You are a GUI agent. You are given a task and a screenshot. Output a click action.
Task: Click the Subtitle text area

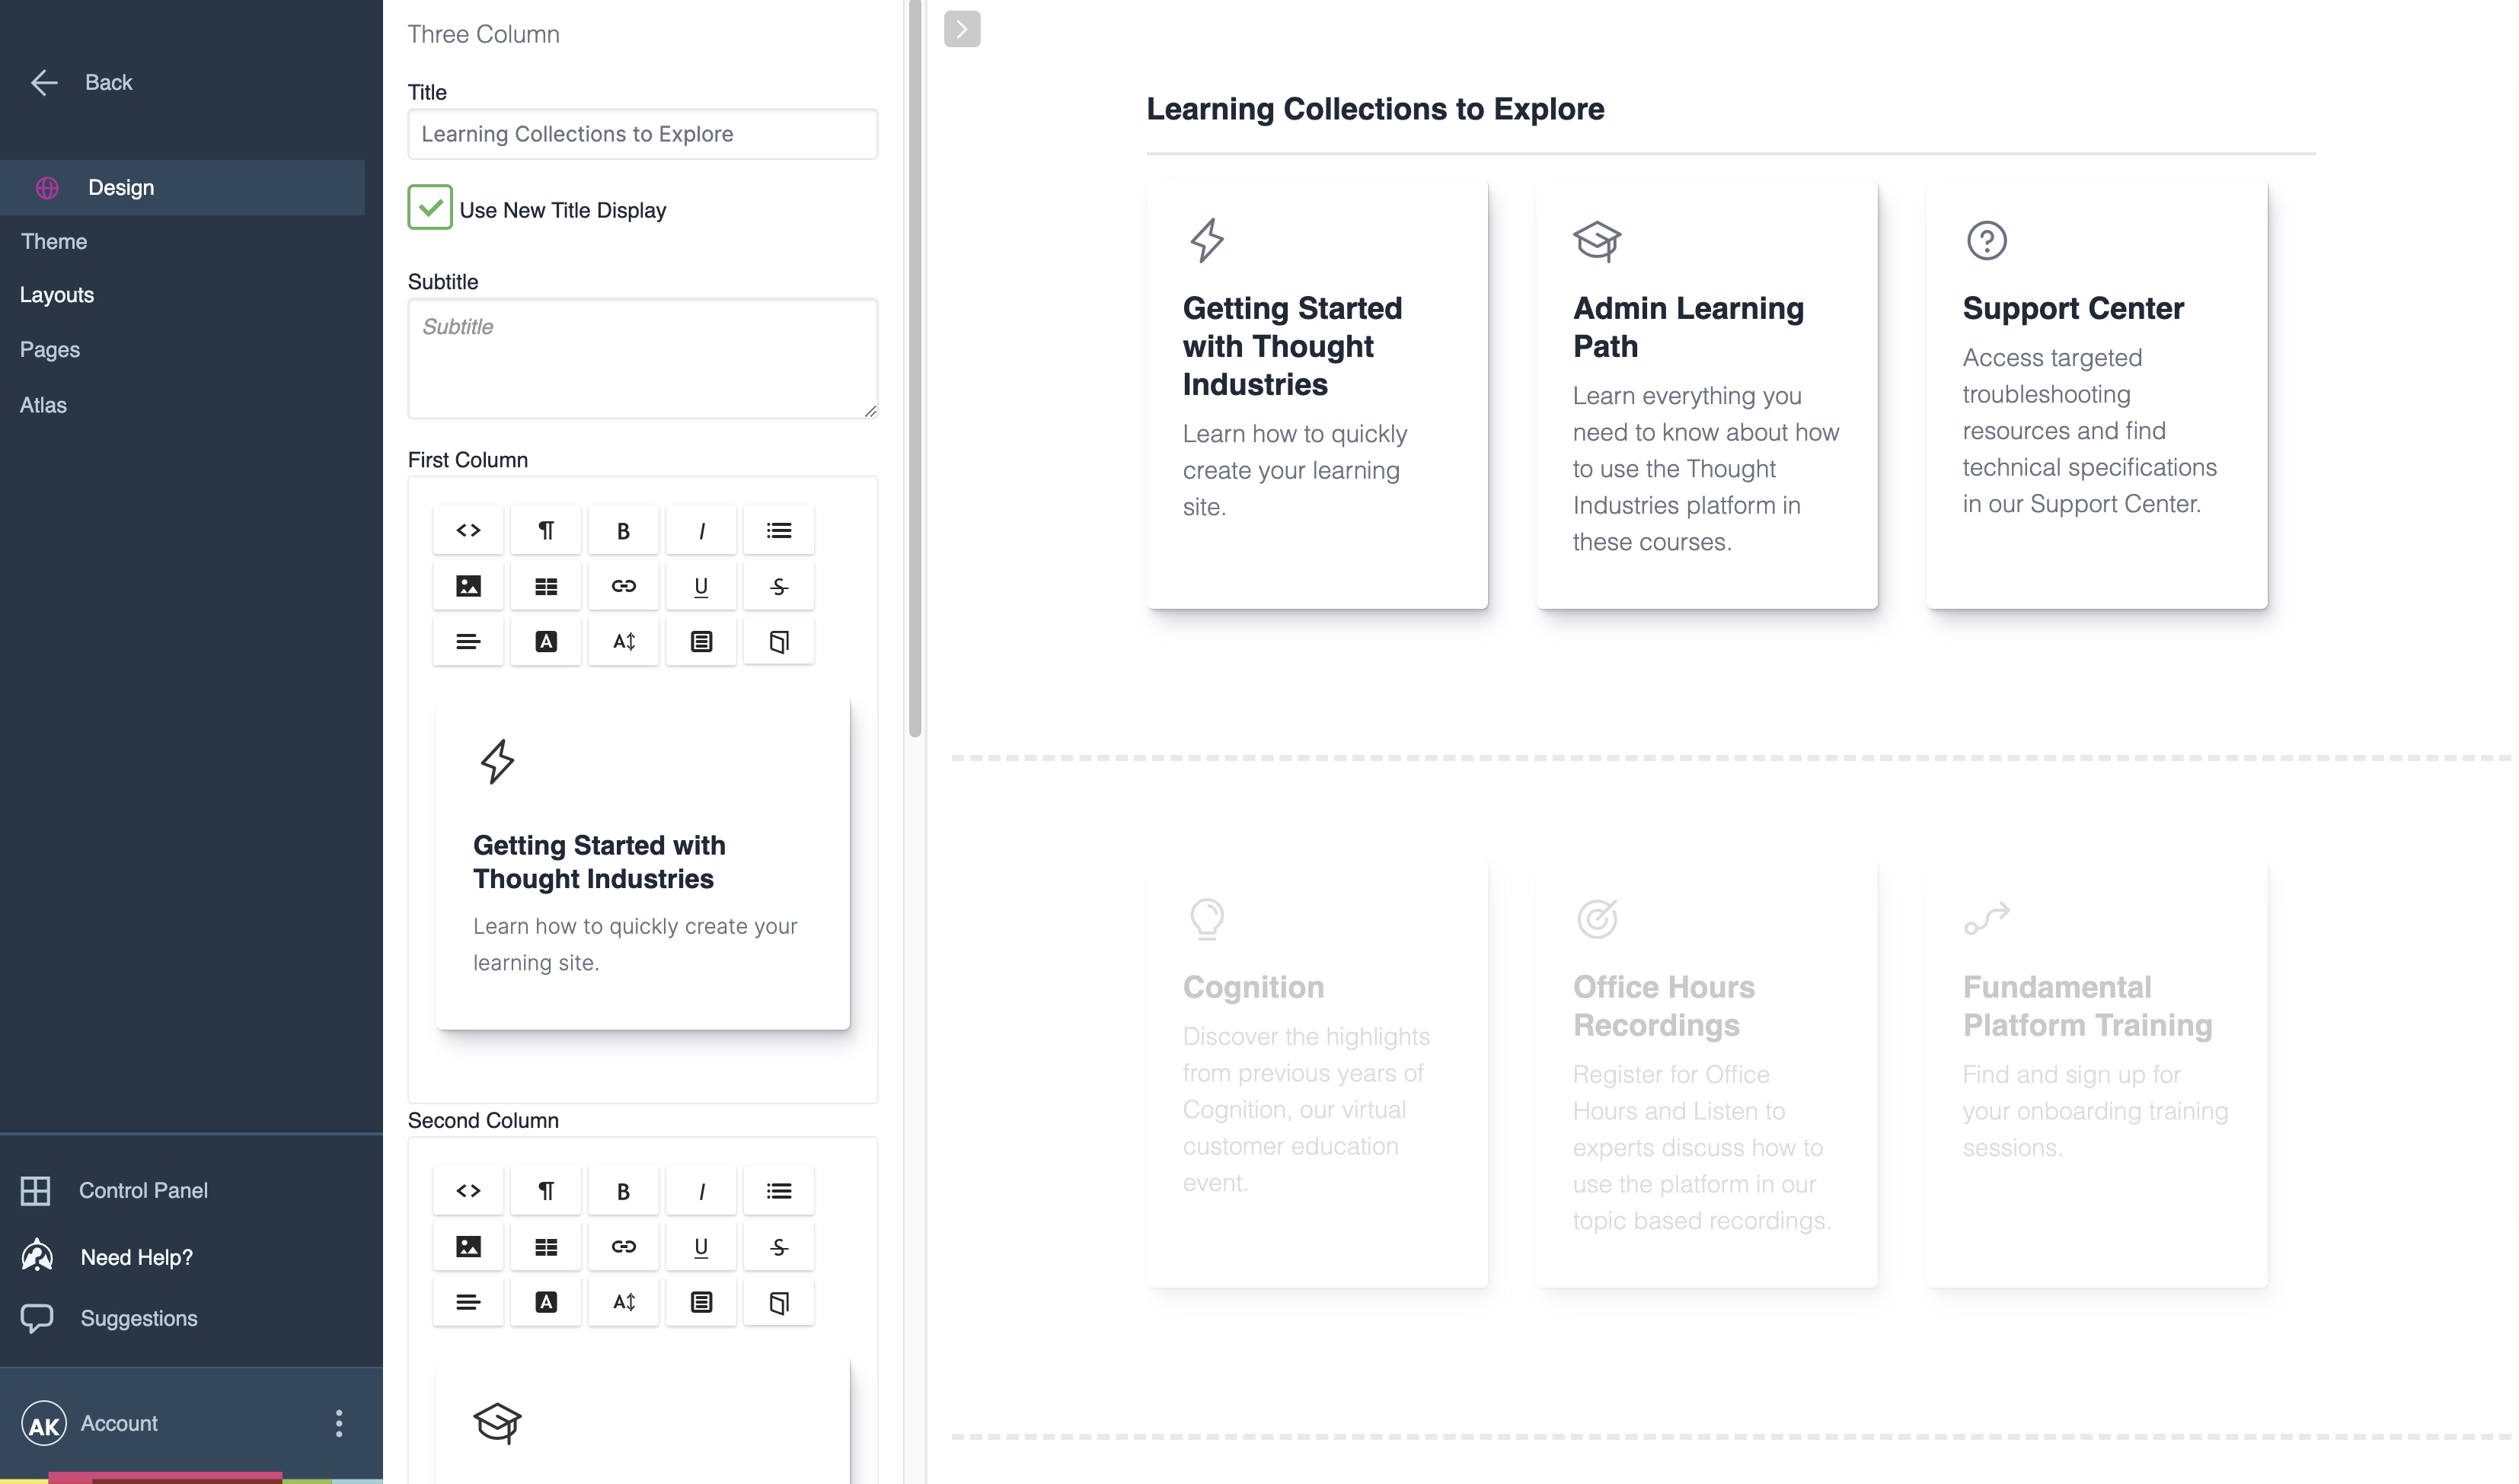click(x=642, y=358)
